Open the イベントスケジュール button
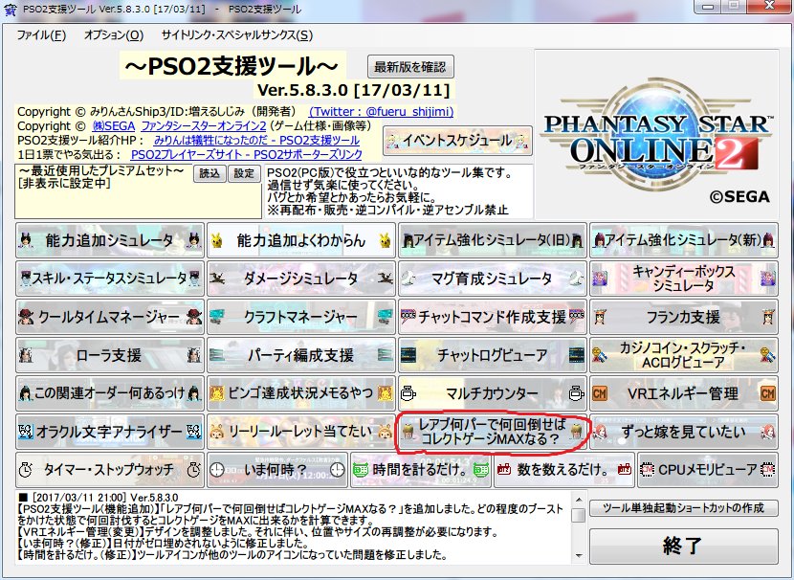794x580 pixels. click(x=458, y=141)
